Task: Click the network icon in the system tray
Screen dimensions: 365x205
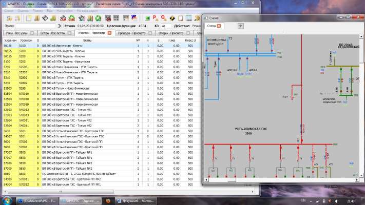Action: point(317,201)
